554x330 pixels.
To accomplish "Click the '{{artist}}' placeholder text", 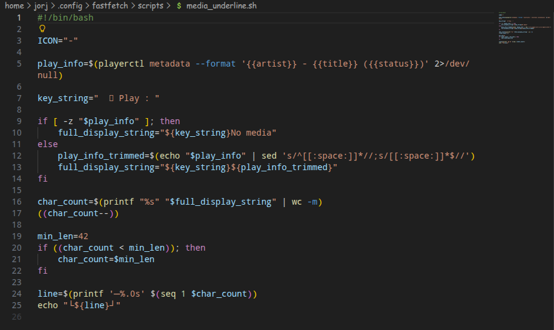I will coord(272,64).
